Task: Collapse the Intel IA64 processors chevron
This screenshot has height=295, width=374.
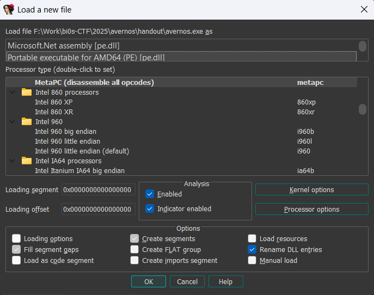Action: coord(13,161)
